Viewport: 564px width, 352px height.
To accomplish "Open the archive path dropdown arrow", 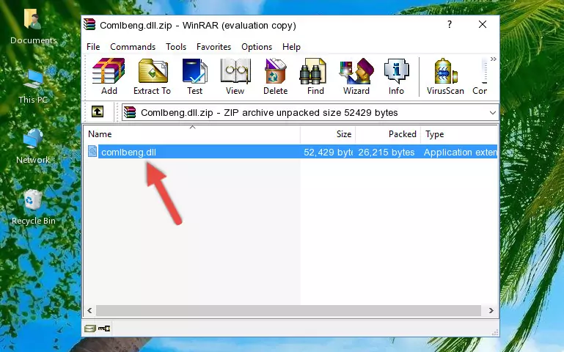I will click(x=492, y=113).
